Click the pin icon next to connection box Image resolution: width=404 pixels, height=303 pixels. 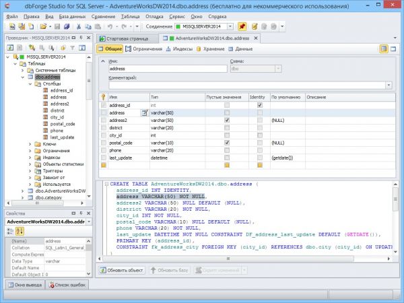click(242, 26)
